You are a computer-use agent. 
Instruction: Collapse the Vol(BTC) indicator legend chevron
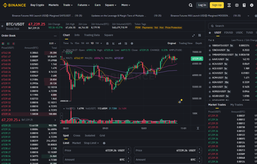click(x=64, y=108)
